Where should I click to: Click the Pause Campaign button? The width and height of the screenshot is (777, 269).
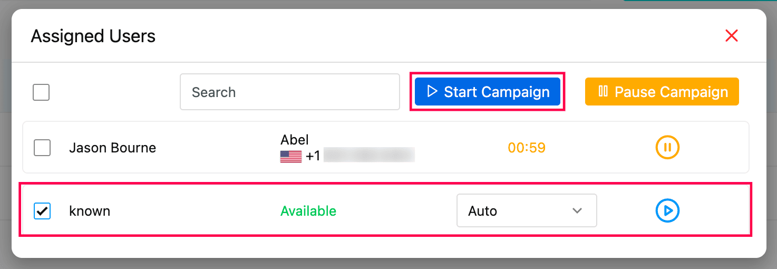tap(662, 92)
